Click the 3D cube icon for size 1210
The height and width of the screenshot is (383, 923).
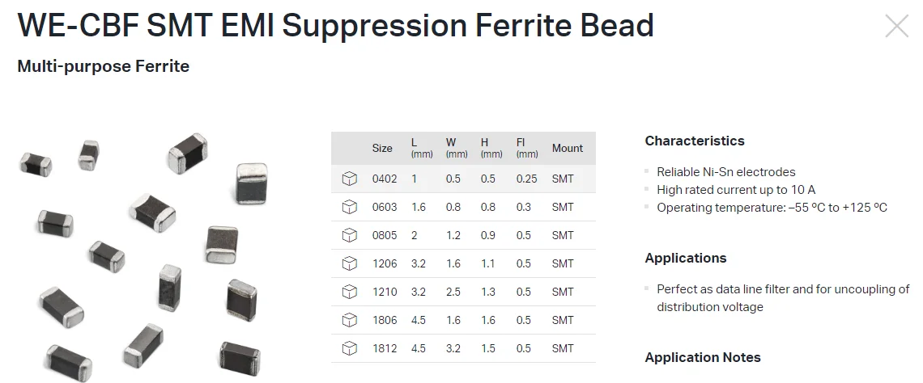pos(349,292)
